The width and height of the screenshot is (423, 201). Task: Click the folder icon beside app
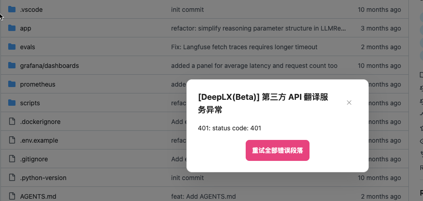coord(11,28)
